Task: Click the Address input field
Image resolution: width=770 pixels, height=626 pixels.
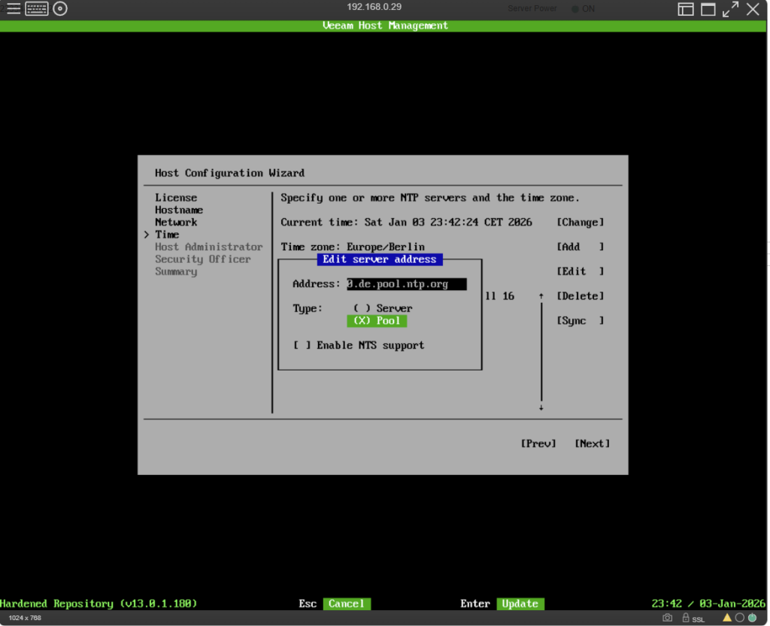Action: pos(406,284)
